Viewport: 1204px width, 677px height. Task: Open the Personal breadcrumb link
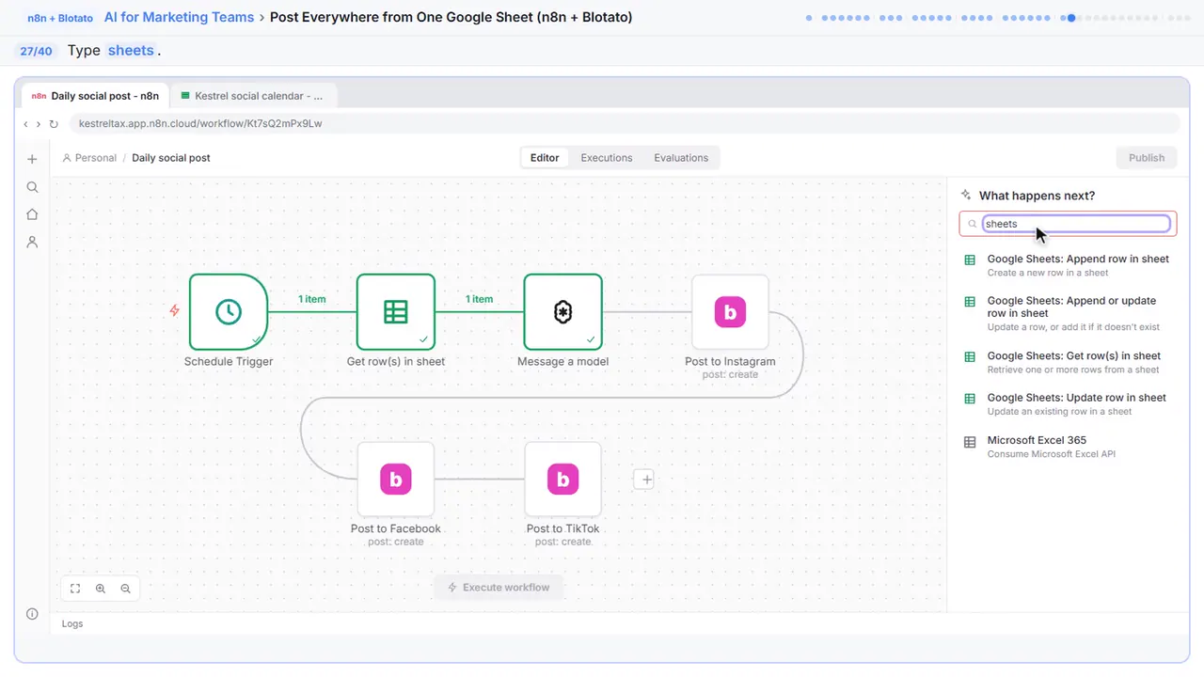(x=89, y=158)
